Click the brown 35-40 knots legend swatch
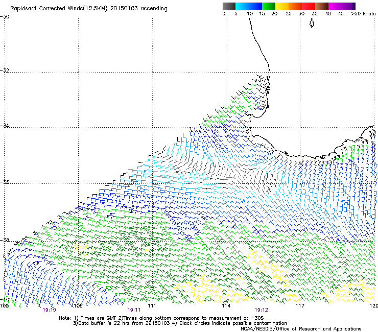 [322, 6]
